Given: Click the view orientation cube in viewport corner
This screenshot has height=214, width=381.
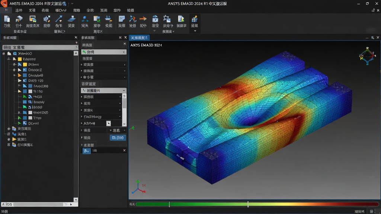Looking at the screenshot, I should 367,56.
